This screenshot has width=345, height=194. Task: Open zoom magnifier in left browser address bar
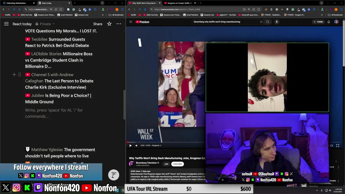click(x=51, y=9)
